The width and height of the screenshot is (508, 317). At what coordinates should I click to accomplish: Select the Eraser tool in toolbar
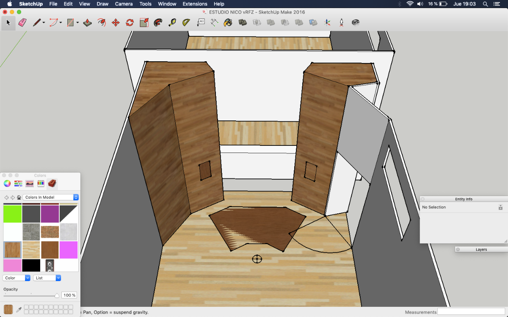tap(22, 23)
